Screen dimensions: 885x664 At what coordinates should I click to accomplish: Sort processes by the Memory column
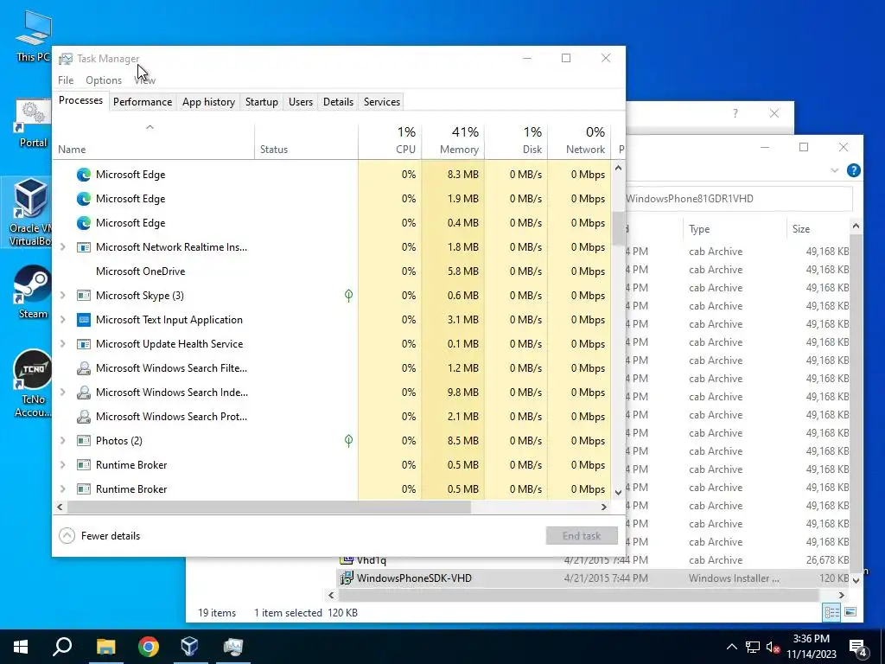(453, 141)
